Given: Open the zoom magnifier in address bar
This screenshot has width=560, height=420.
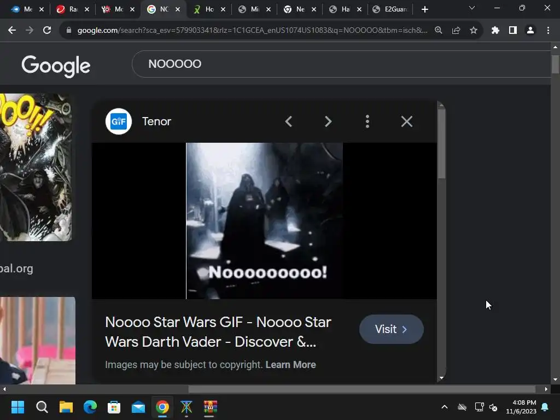Looking at the screenshot, I should point(439,31).
